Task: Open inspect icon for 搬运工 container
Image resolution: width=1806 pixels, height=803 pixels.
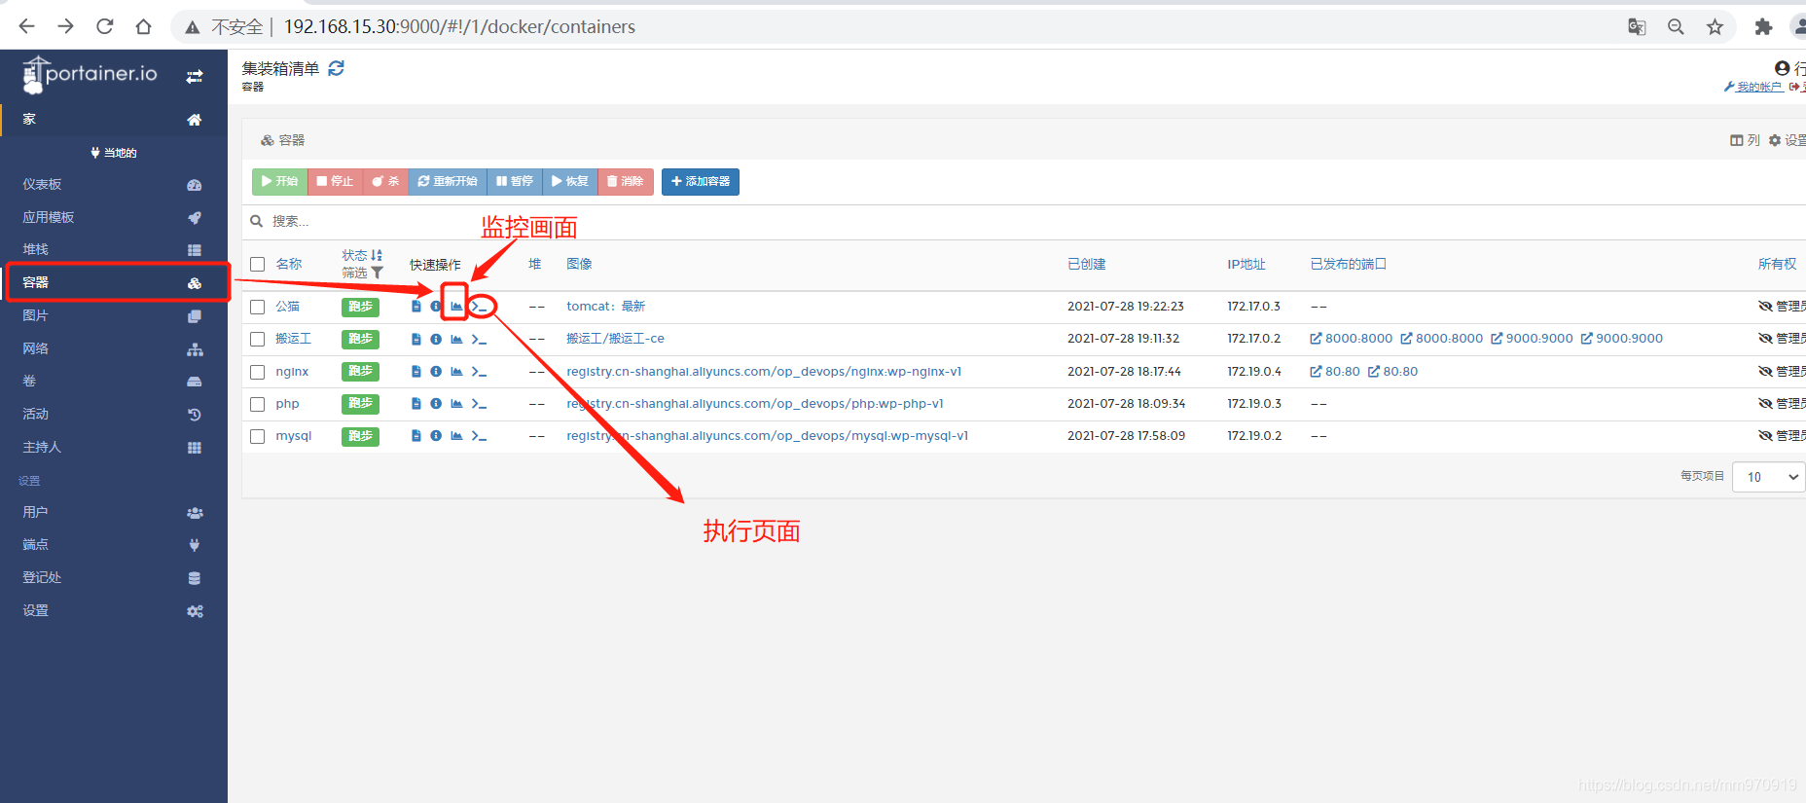Action: (436, 340)
